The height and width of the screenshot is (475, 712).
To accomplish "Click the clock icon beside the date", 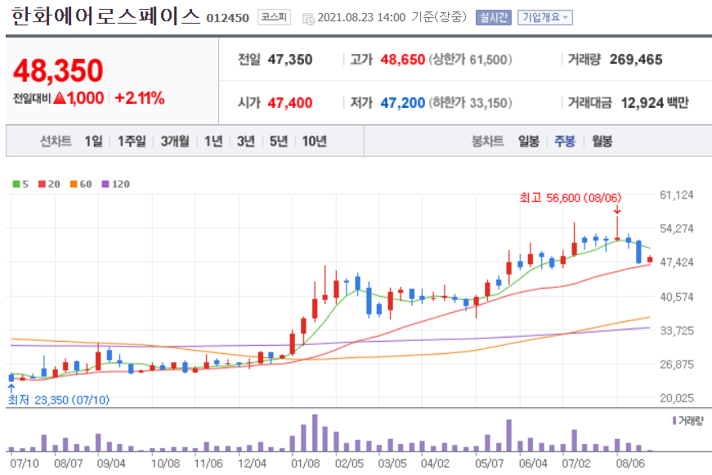I will (308, 19).
